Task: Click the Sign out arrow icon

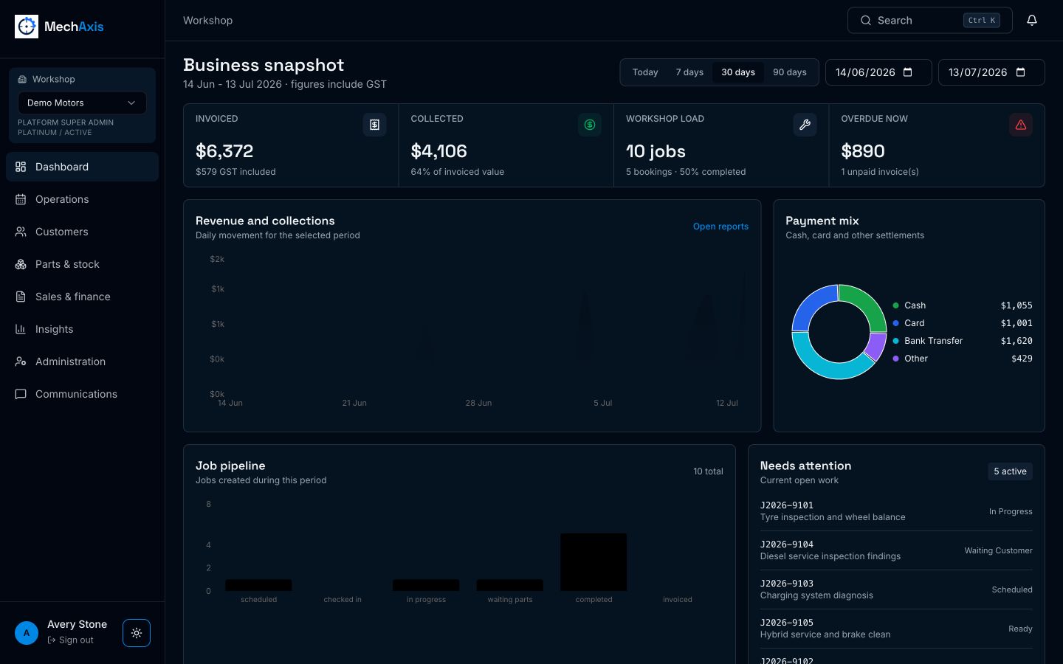Action: point(52,640)
